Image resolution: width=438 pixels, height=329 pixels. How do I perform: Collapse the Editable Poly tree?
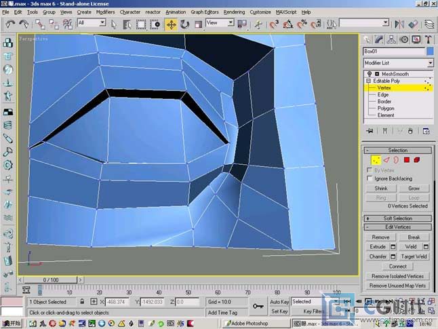[368, 81]
